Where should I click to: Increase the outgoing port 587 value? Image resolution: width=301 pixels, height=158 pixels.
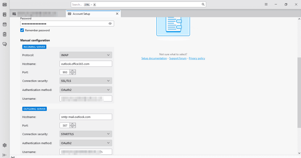[73, 124]
